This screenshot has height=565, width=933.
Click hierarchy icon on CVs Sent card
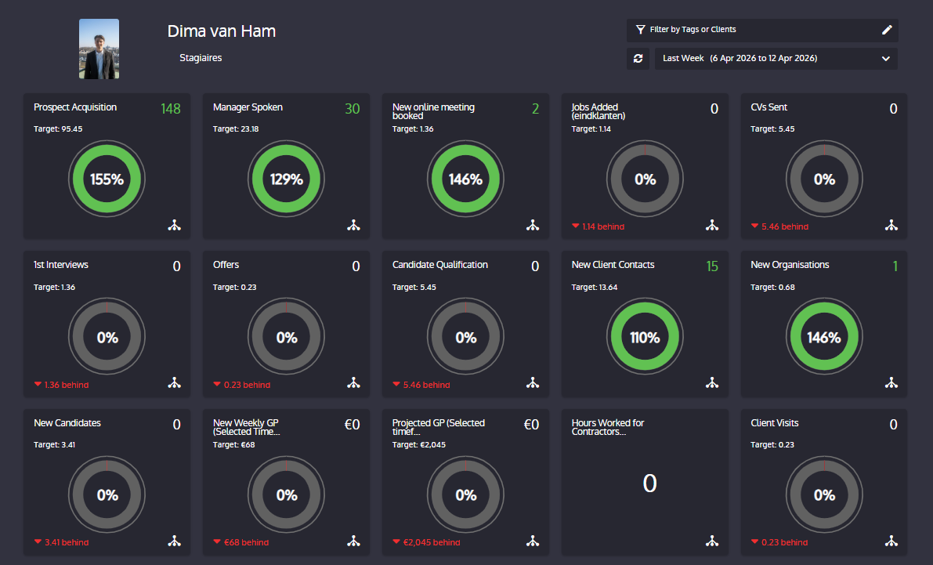click(x=891, y=225)
